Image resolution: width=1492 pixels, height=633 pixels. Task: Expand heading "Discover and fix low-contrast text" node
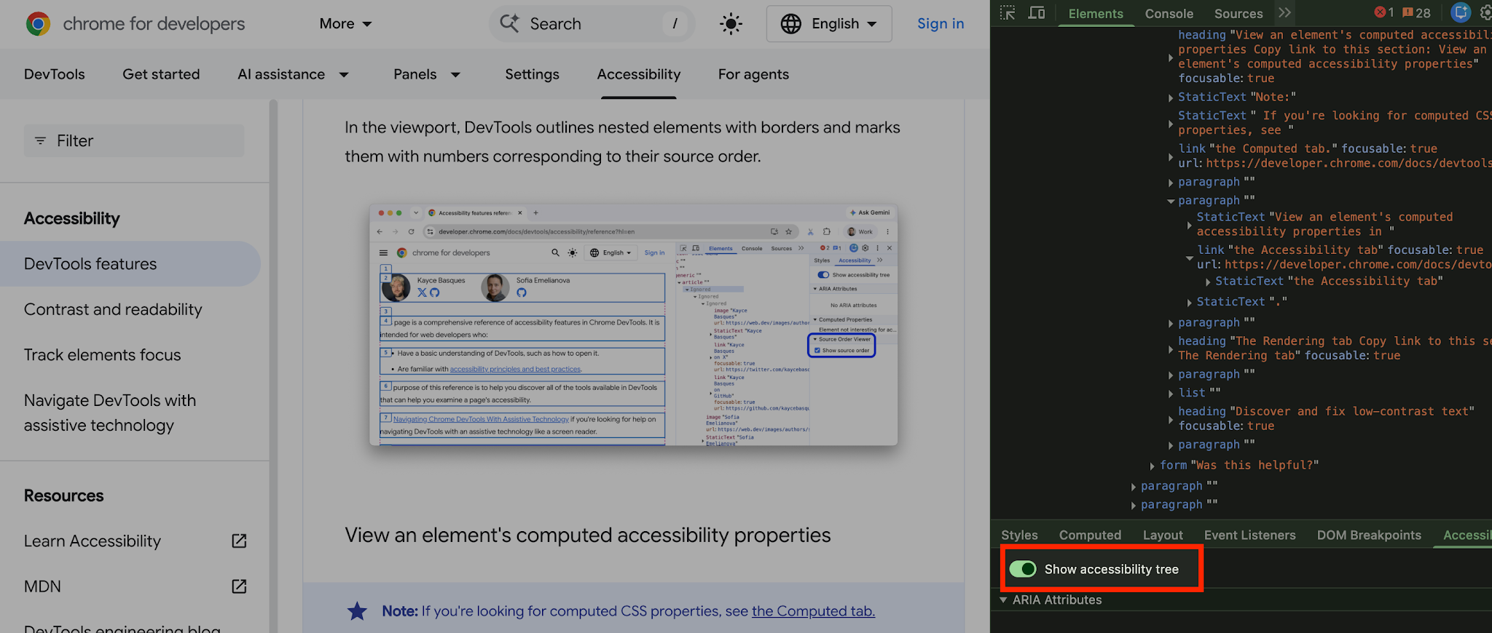point(1170,419)
